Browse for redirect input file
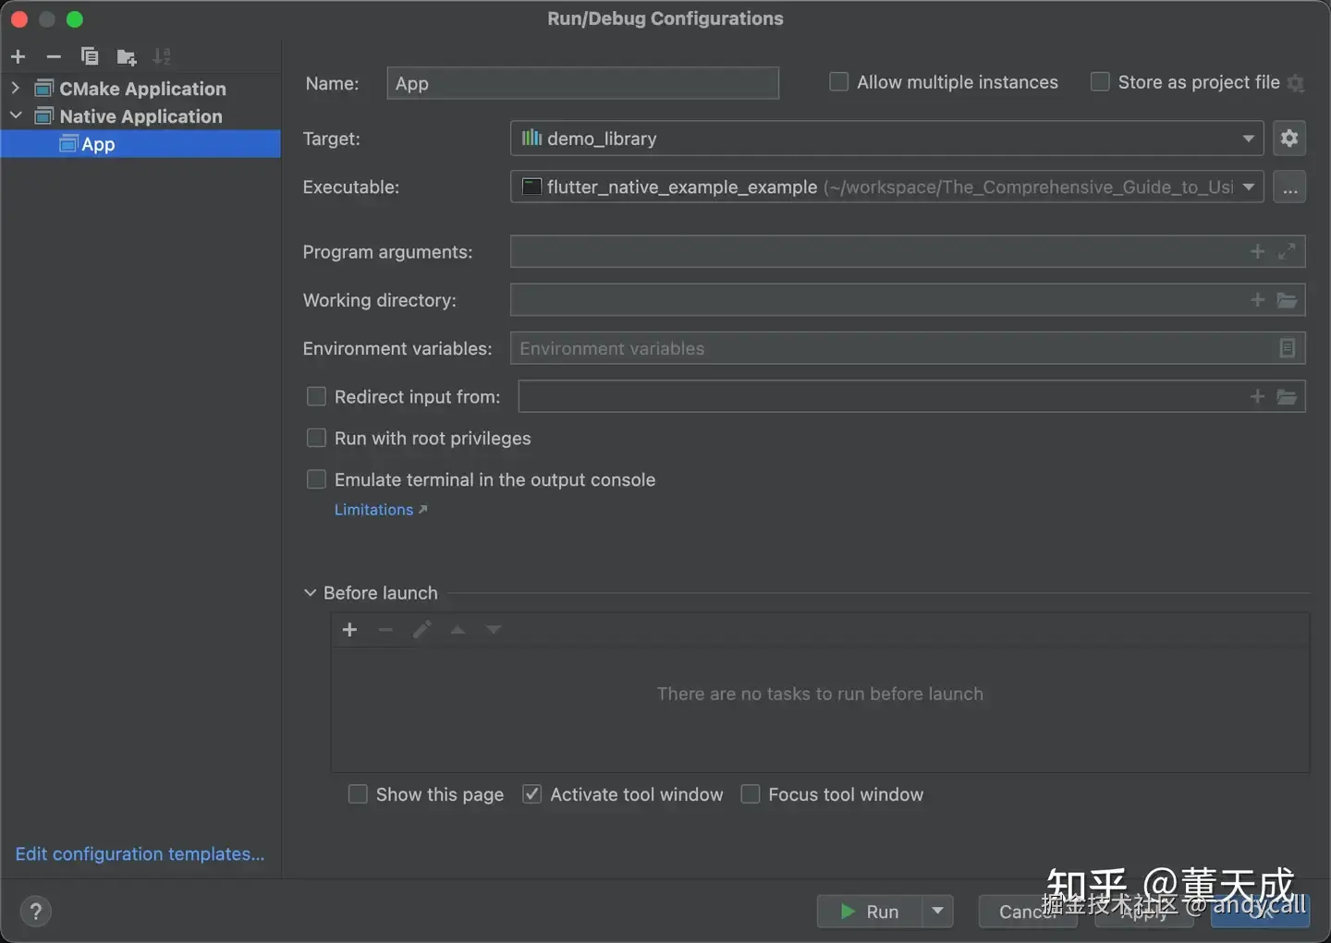Viewport: 1331px width, 943px height. (1287, 397)
